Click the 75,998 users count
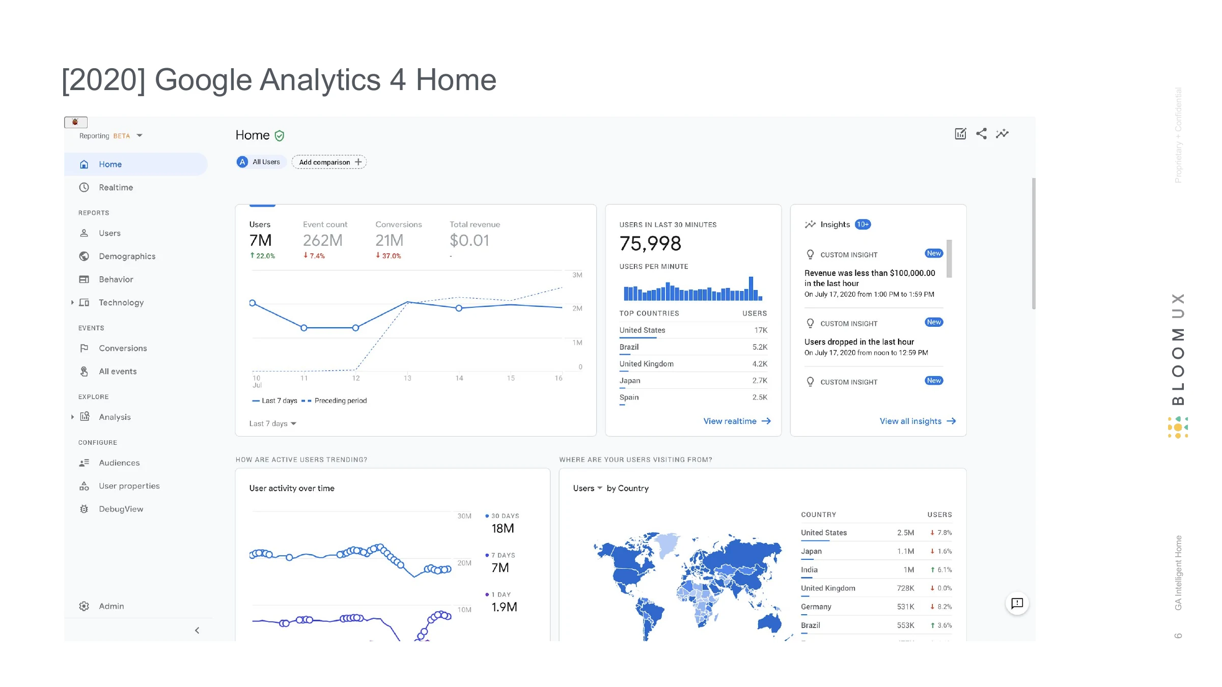The image size is (1222, 687). click(650, 244)
